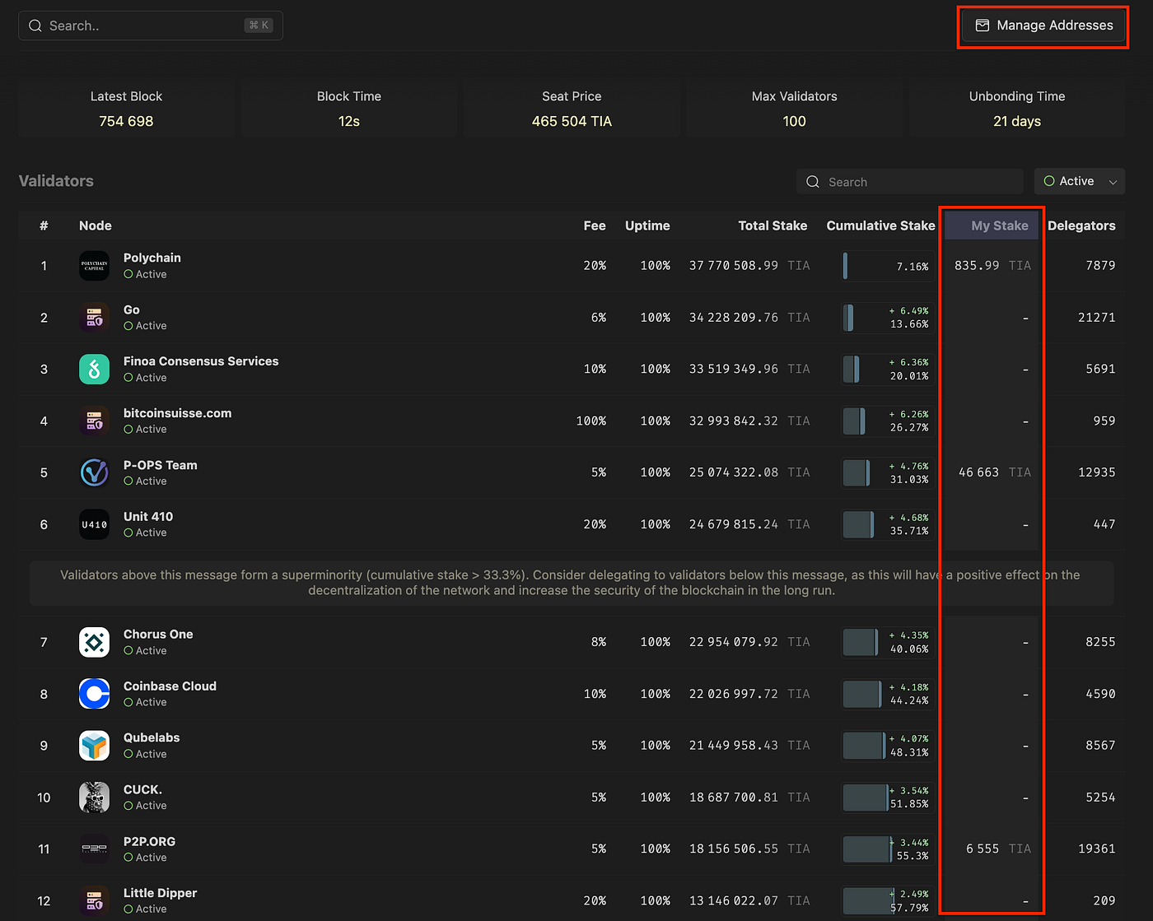Image resolution: width=1153 pixels, height=921 pixels.
Task: Click the P-OPS Team logo
Action: tap(94, 472)
